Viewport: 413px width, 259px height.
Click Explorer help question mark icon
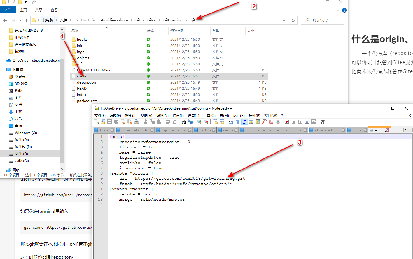344,10
